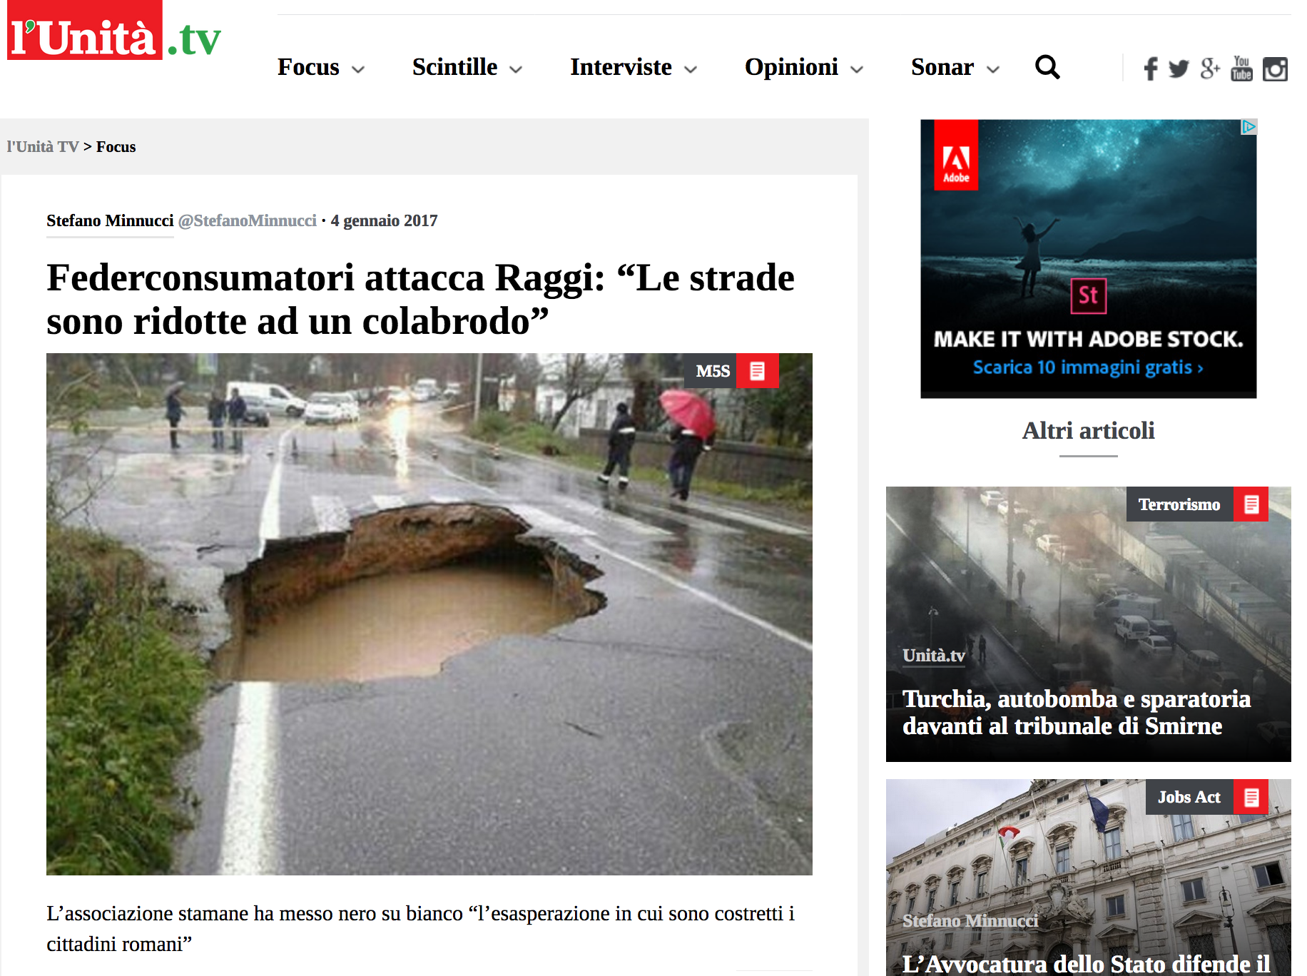This screenshot has height=976, width=1307.
Task: Click the '4 gennaio 2017' date
Action: pos(384,221)
